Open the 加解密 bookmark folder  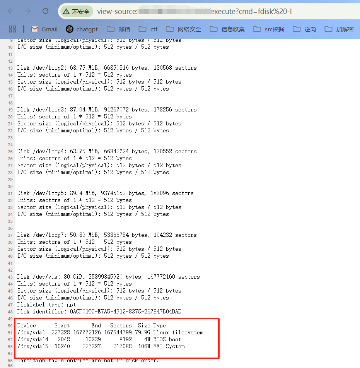(339, 29)
